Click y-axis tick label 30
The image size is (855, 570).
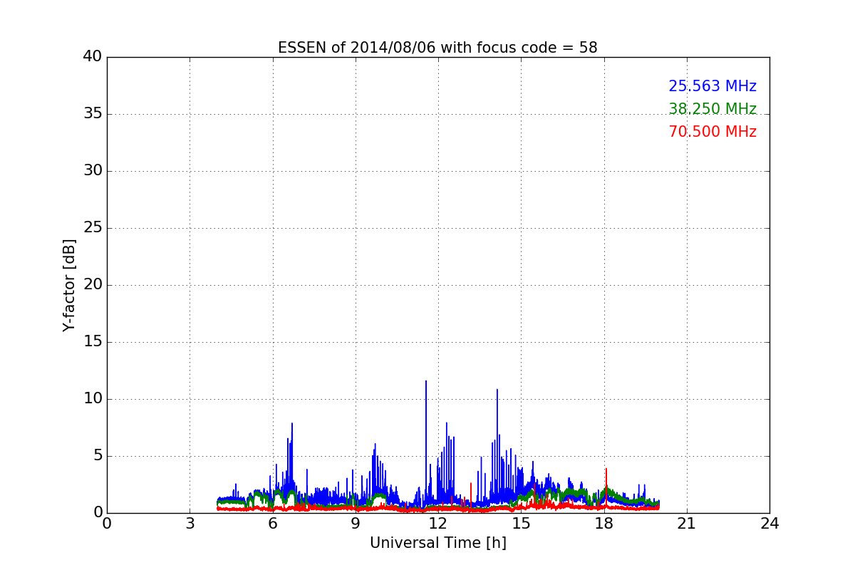[93, 171]
